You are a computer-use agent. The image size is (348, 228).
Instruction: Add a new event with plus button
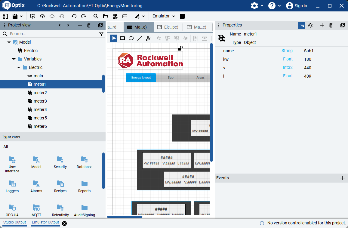pyautogui.click(x=342, y=178)
